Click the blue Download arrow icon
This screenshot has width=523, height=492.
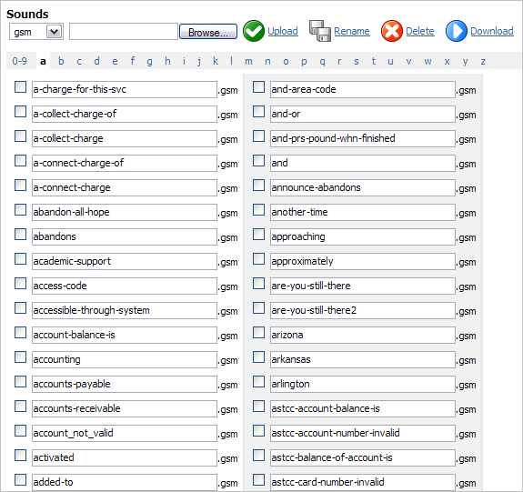point(457,31)
